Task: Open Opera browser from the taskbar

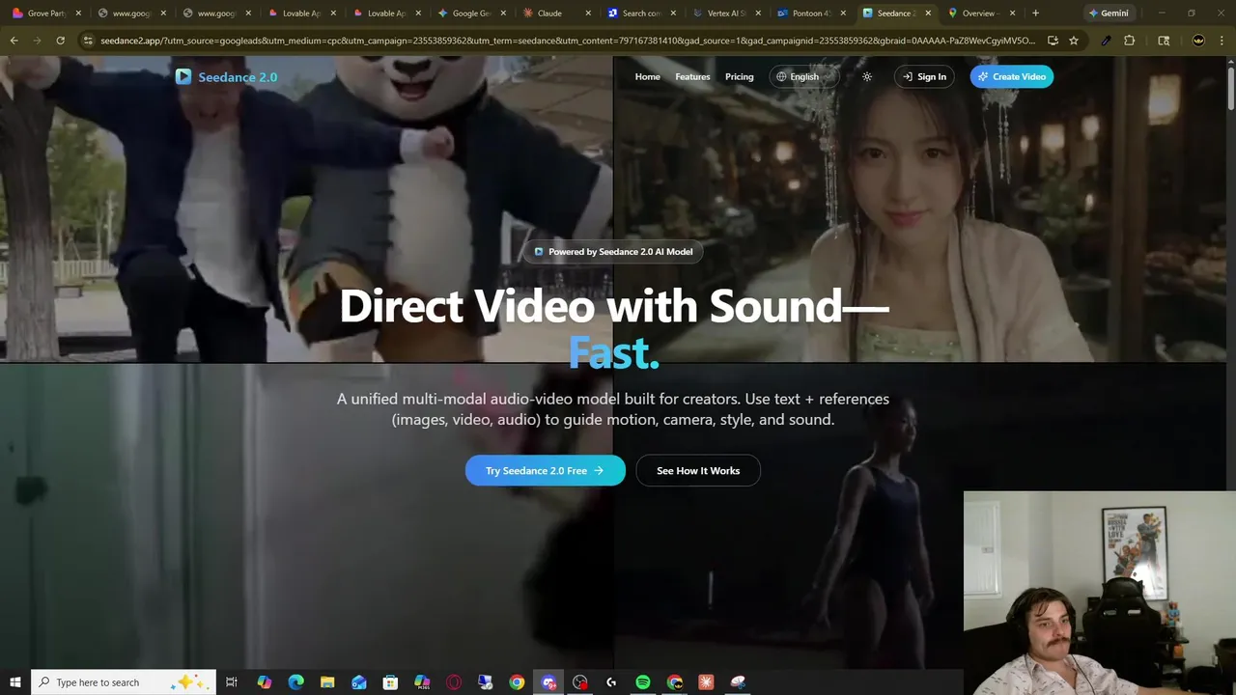Action: click(454, 682)
